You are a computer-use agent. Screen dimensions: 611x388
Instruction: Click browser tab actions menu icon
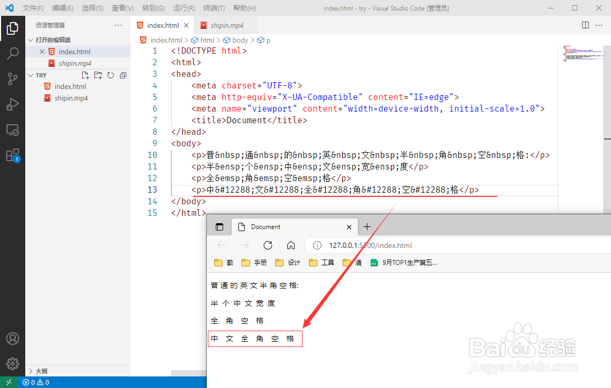point(219,227)
